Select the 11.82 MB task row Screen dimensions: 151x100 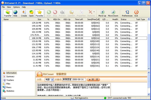tap(75, 60)
